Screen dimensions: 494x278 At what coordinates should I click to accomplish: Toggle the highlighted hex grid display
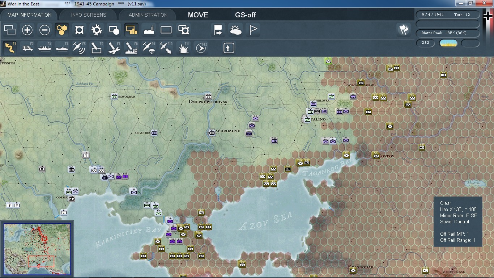point(62,30)
